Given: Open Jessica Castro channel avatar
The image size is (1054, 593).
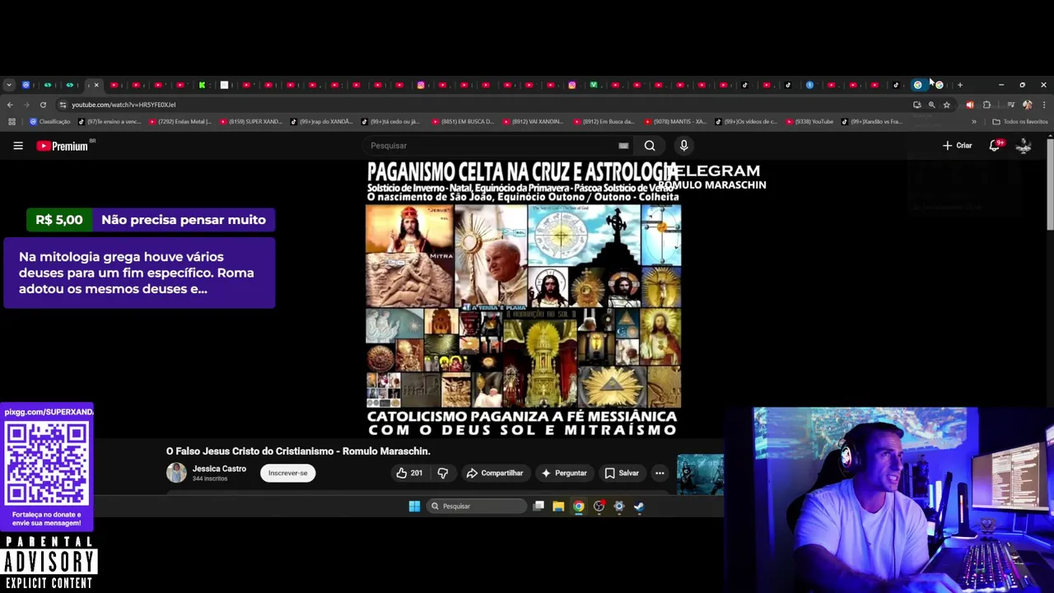Looking at the screenshot, I should point(176,472).
